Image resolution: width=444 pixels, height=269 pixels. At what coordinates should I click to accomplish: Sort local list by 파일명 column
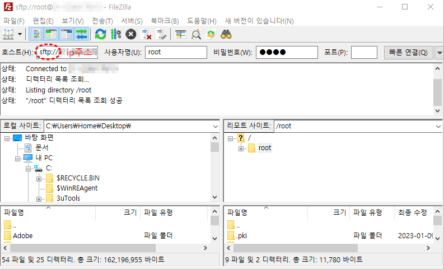point(48,213)
